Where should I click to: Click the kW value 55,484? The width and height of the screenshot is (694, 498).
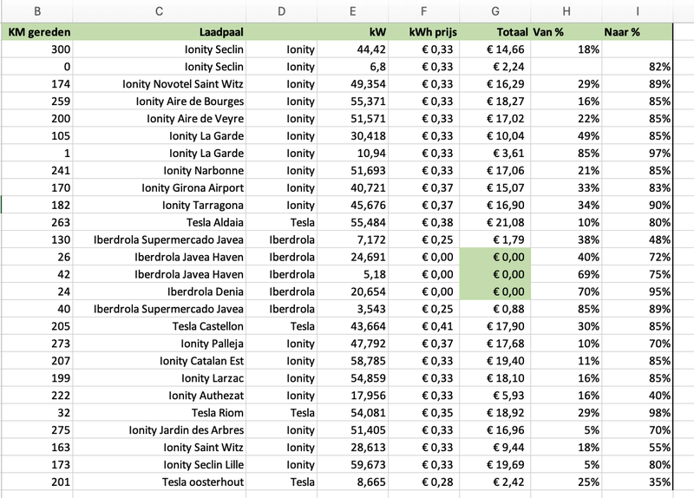point(353,222)
